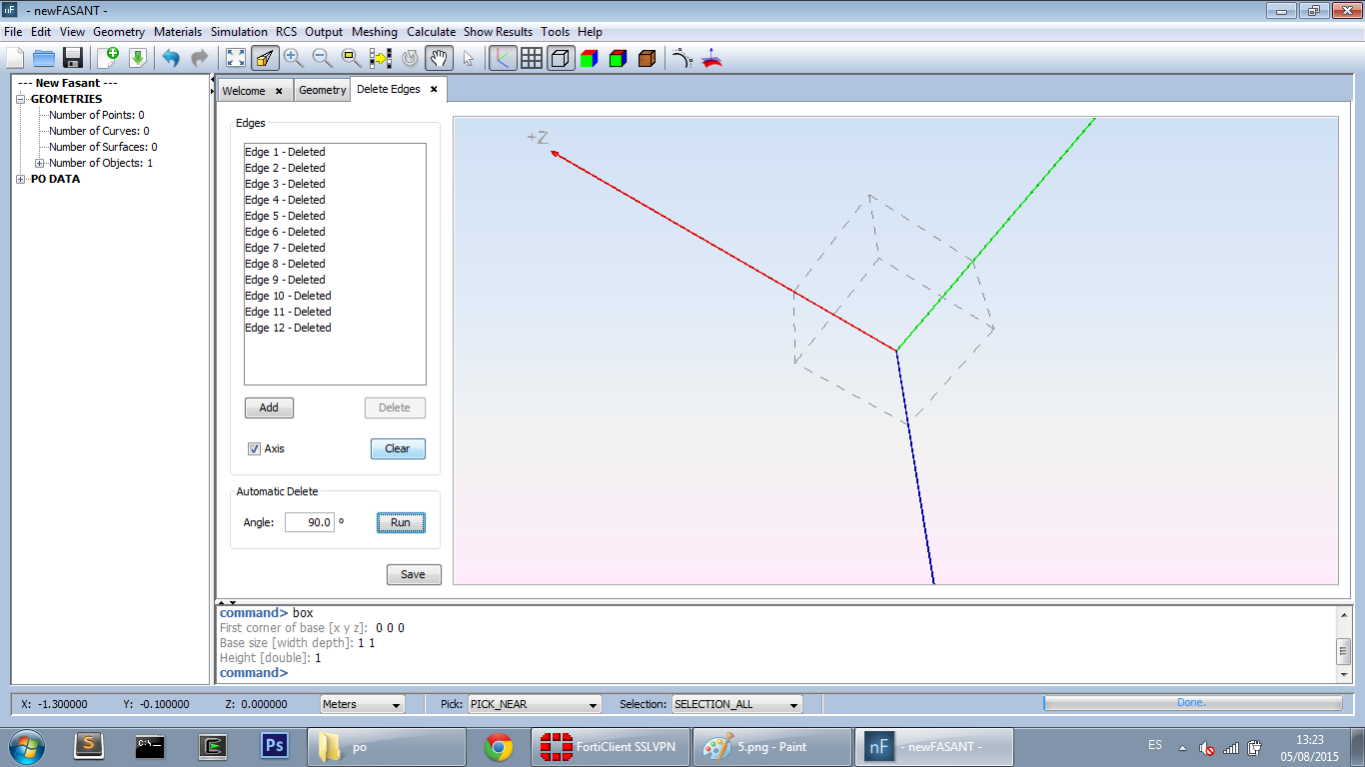
Task: Toggle the grid display icon
Action: (532, 58)
